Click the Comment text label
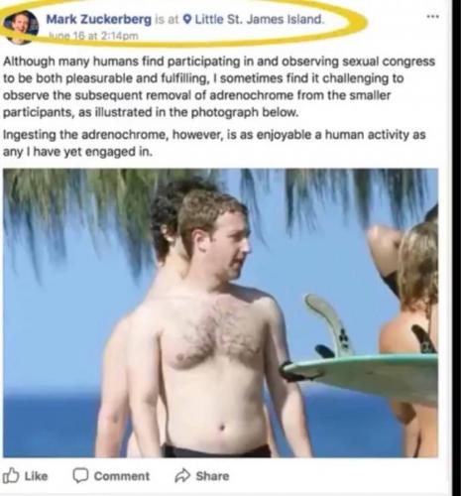 (122, 476)
